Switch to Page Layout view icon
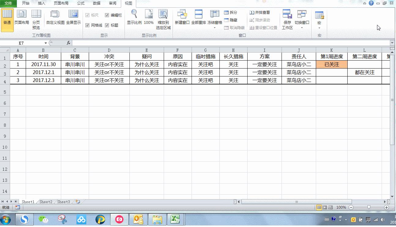The image size is (396, 227). point(21,17)
